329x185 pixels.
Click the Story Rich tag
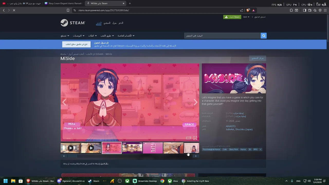234,149
